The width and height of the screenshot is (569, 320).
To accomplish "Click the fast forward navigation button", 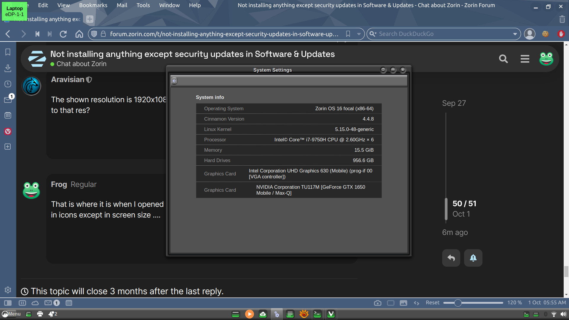I will [50, 34].
